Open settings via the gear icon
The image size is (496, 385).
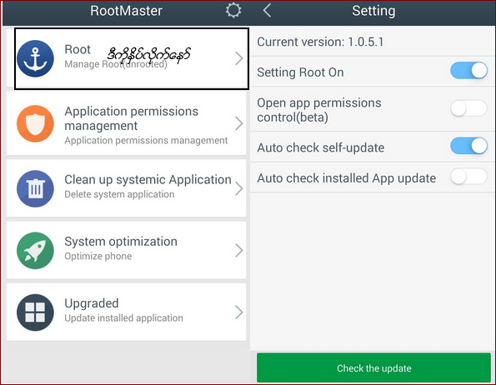(x=233, y=11)
